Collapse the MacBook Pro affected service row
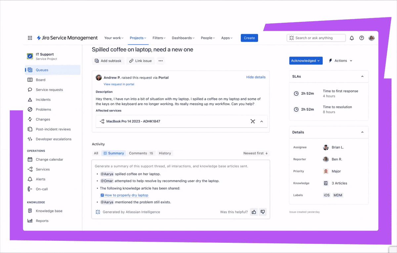The width and height of the screenshot is (397, 253). (x=262, y=121)
